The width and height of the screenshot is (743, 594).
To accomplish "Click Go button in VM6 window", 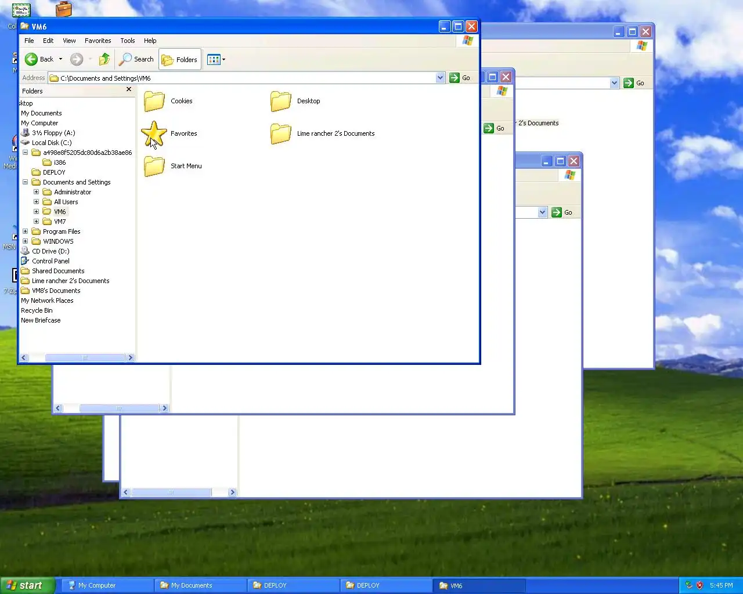I will click(460, 78).
